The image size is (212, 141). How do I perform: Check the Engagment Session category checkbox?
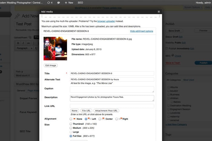(x=169, y=109)
